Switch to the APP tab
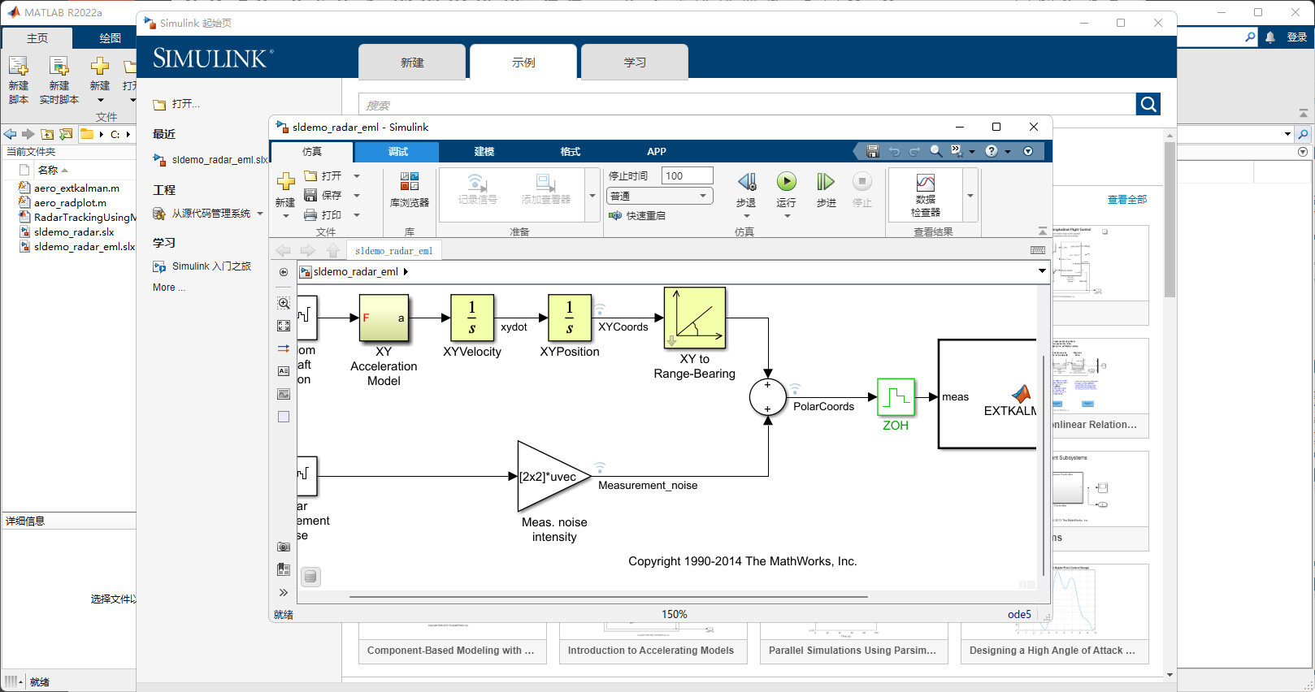Viewport: 1315px width, 692px height. (656, 151)
